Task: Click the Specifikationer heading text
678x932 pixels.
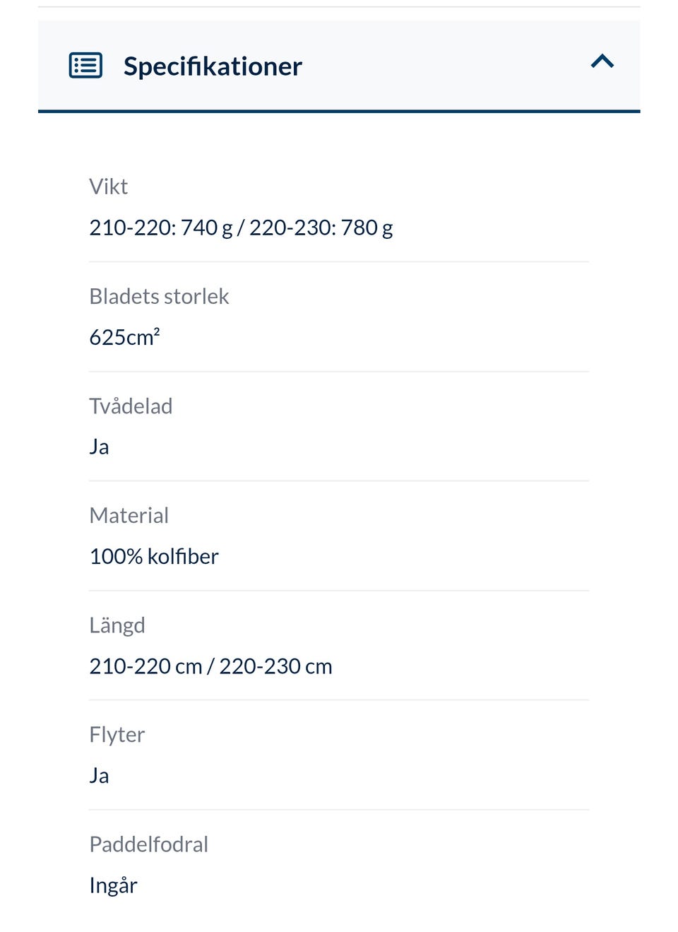Action: (x=213, y=66)
